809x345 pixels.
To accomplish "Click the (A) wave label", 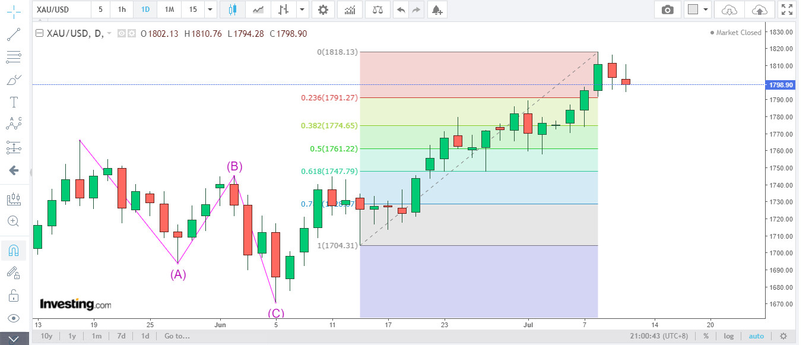I will (x=178, y=274).
